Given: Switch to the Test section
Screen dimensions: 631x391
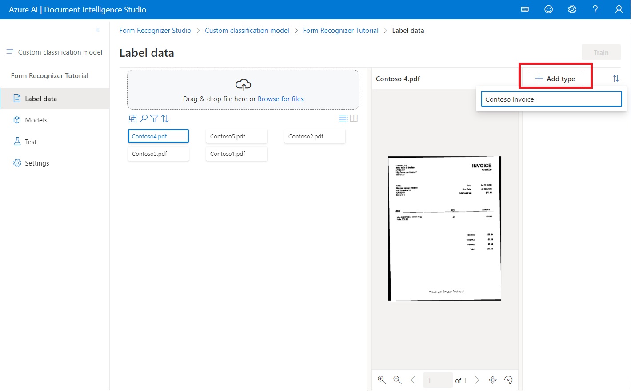Looking at the screenshot, I should pyautogui.click(x=31, y=142).
